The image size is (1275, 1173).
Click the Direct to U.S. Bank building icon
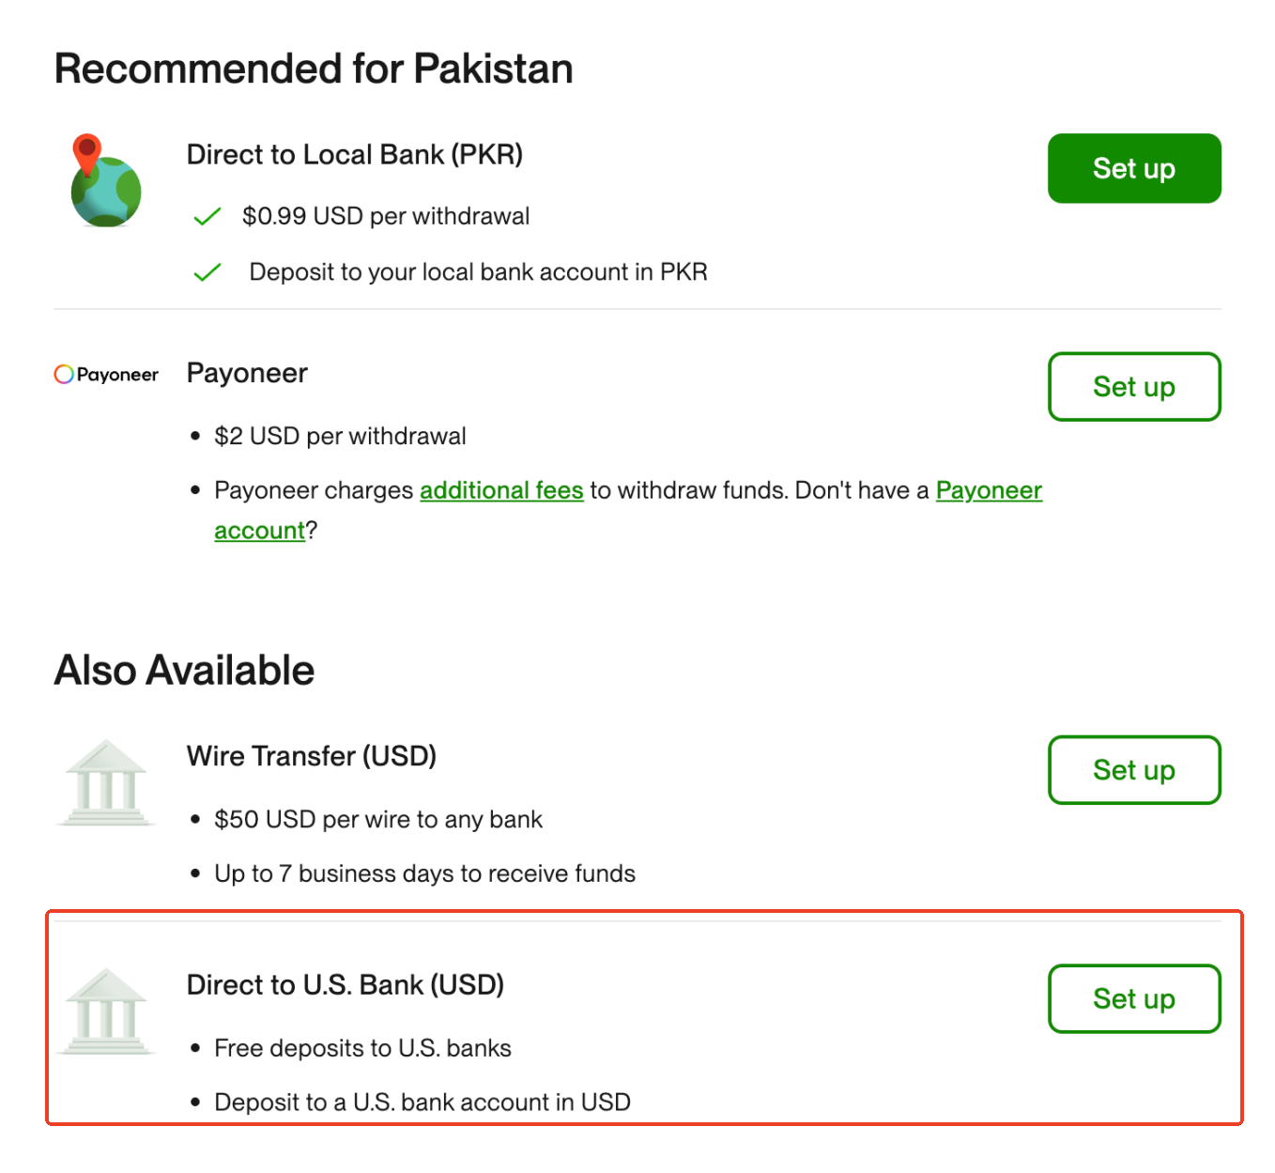pyautogui.click(x=106, y=1011)
